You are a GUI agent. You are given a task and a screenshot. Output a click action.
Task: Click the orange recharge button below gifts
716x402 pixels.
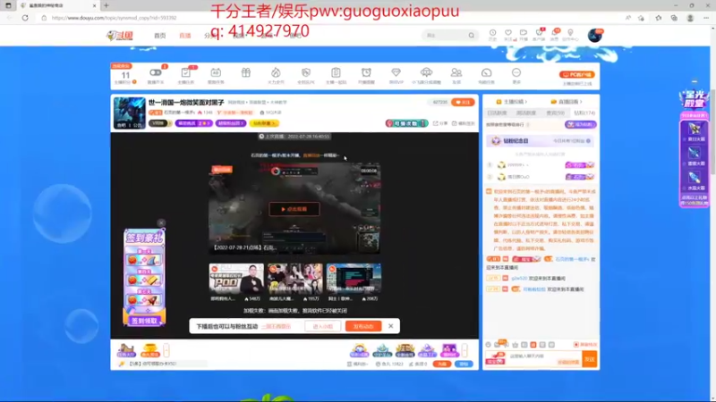(x=441, y=364)
